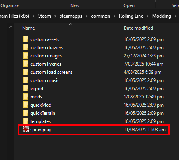179x160 pixels.
Task: Click the mods folder icon
Action: pyautogui.click(x=26, y=97)
